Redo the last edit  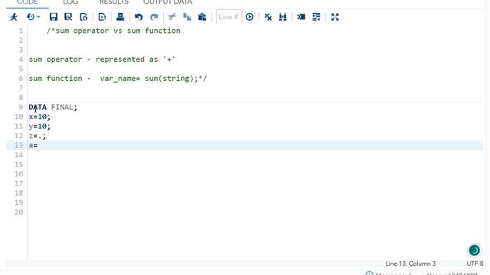point(154,17)
